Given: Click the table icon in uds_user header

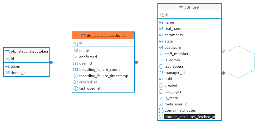Looking at the screenshot, I should pos(181,7).
